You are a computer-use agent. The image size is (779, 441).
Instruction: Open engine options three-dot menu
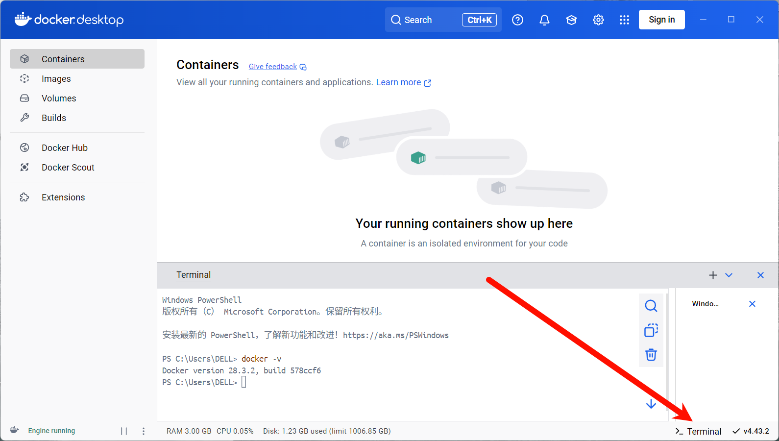click(x=144, y=431)
